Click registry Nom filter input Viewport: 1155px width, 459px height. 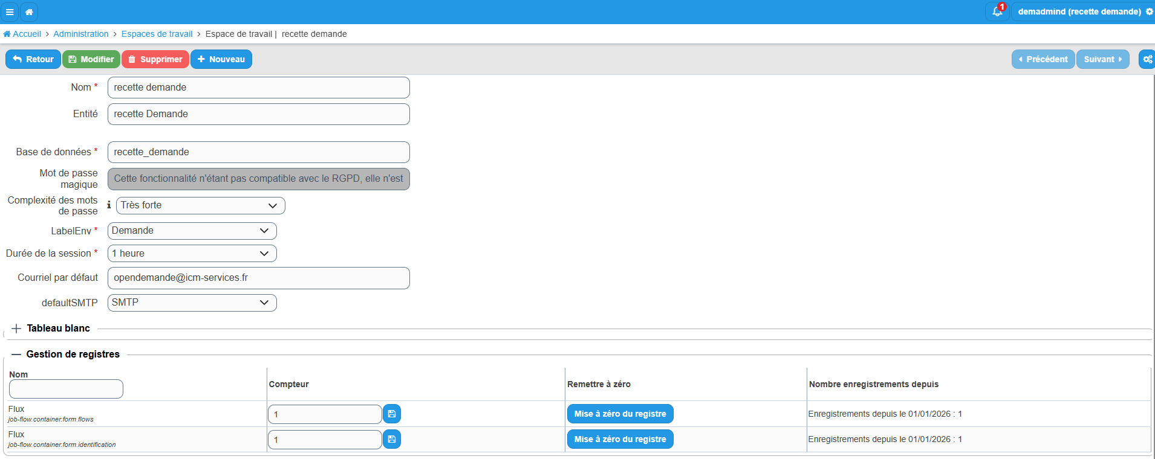66,389
